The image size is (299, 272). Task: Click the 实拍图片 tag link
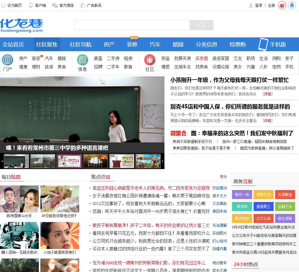pos(219,233)
